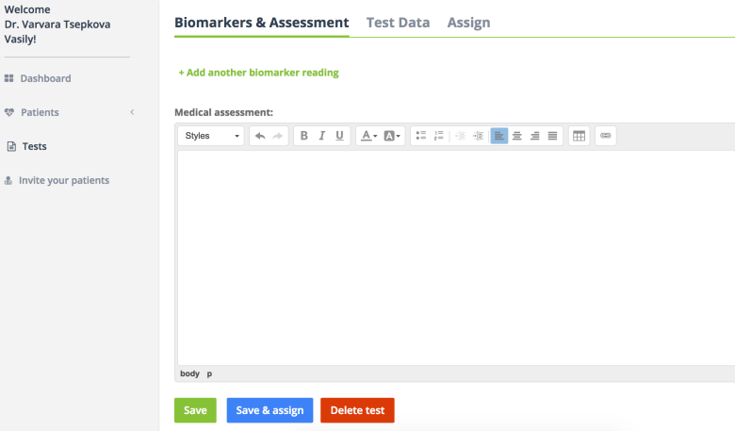Viewport: 735px width, 431px height.
Task: Click the Undo arrow in editor toolbar
Action: pyautogui.click(x=260, y=136)
